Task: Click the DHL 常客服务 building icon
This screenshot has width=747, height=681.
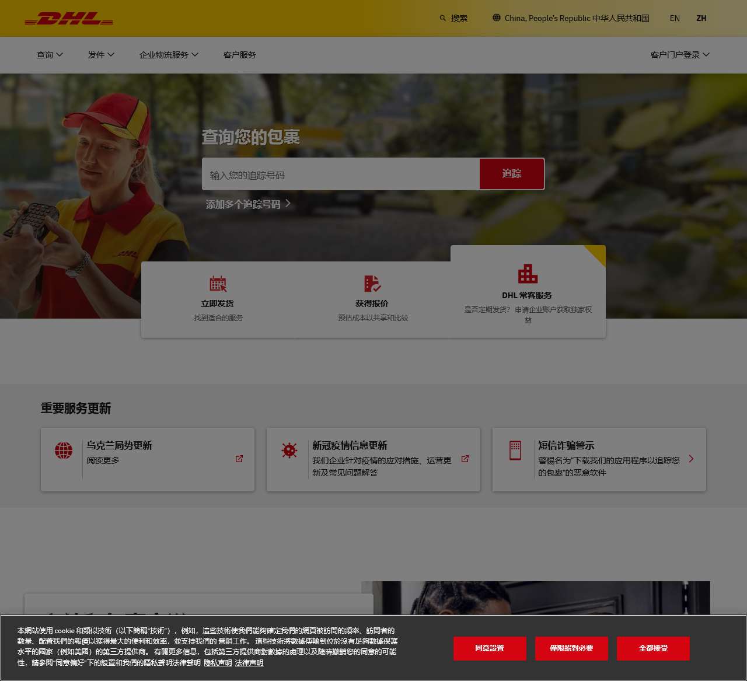Action: 528,274
